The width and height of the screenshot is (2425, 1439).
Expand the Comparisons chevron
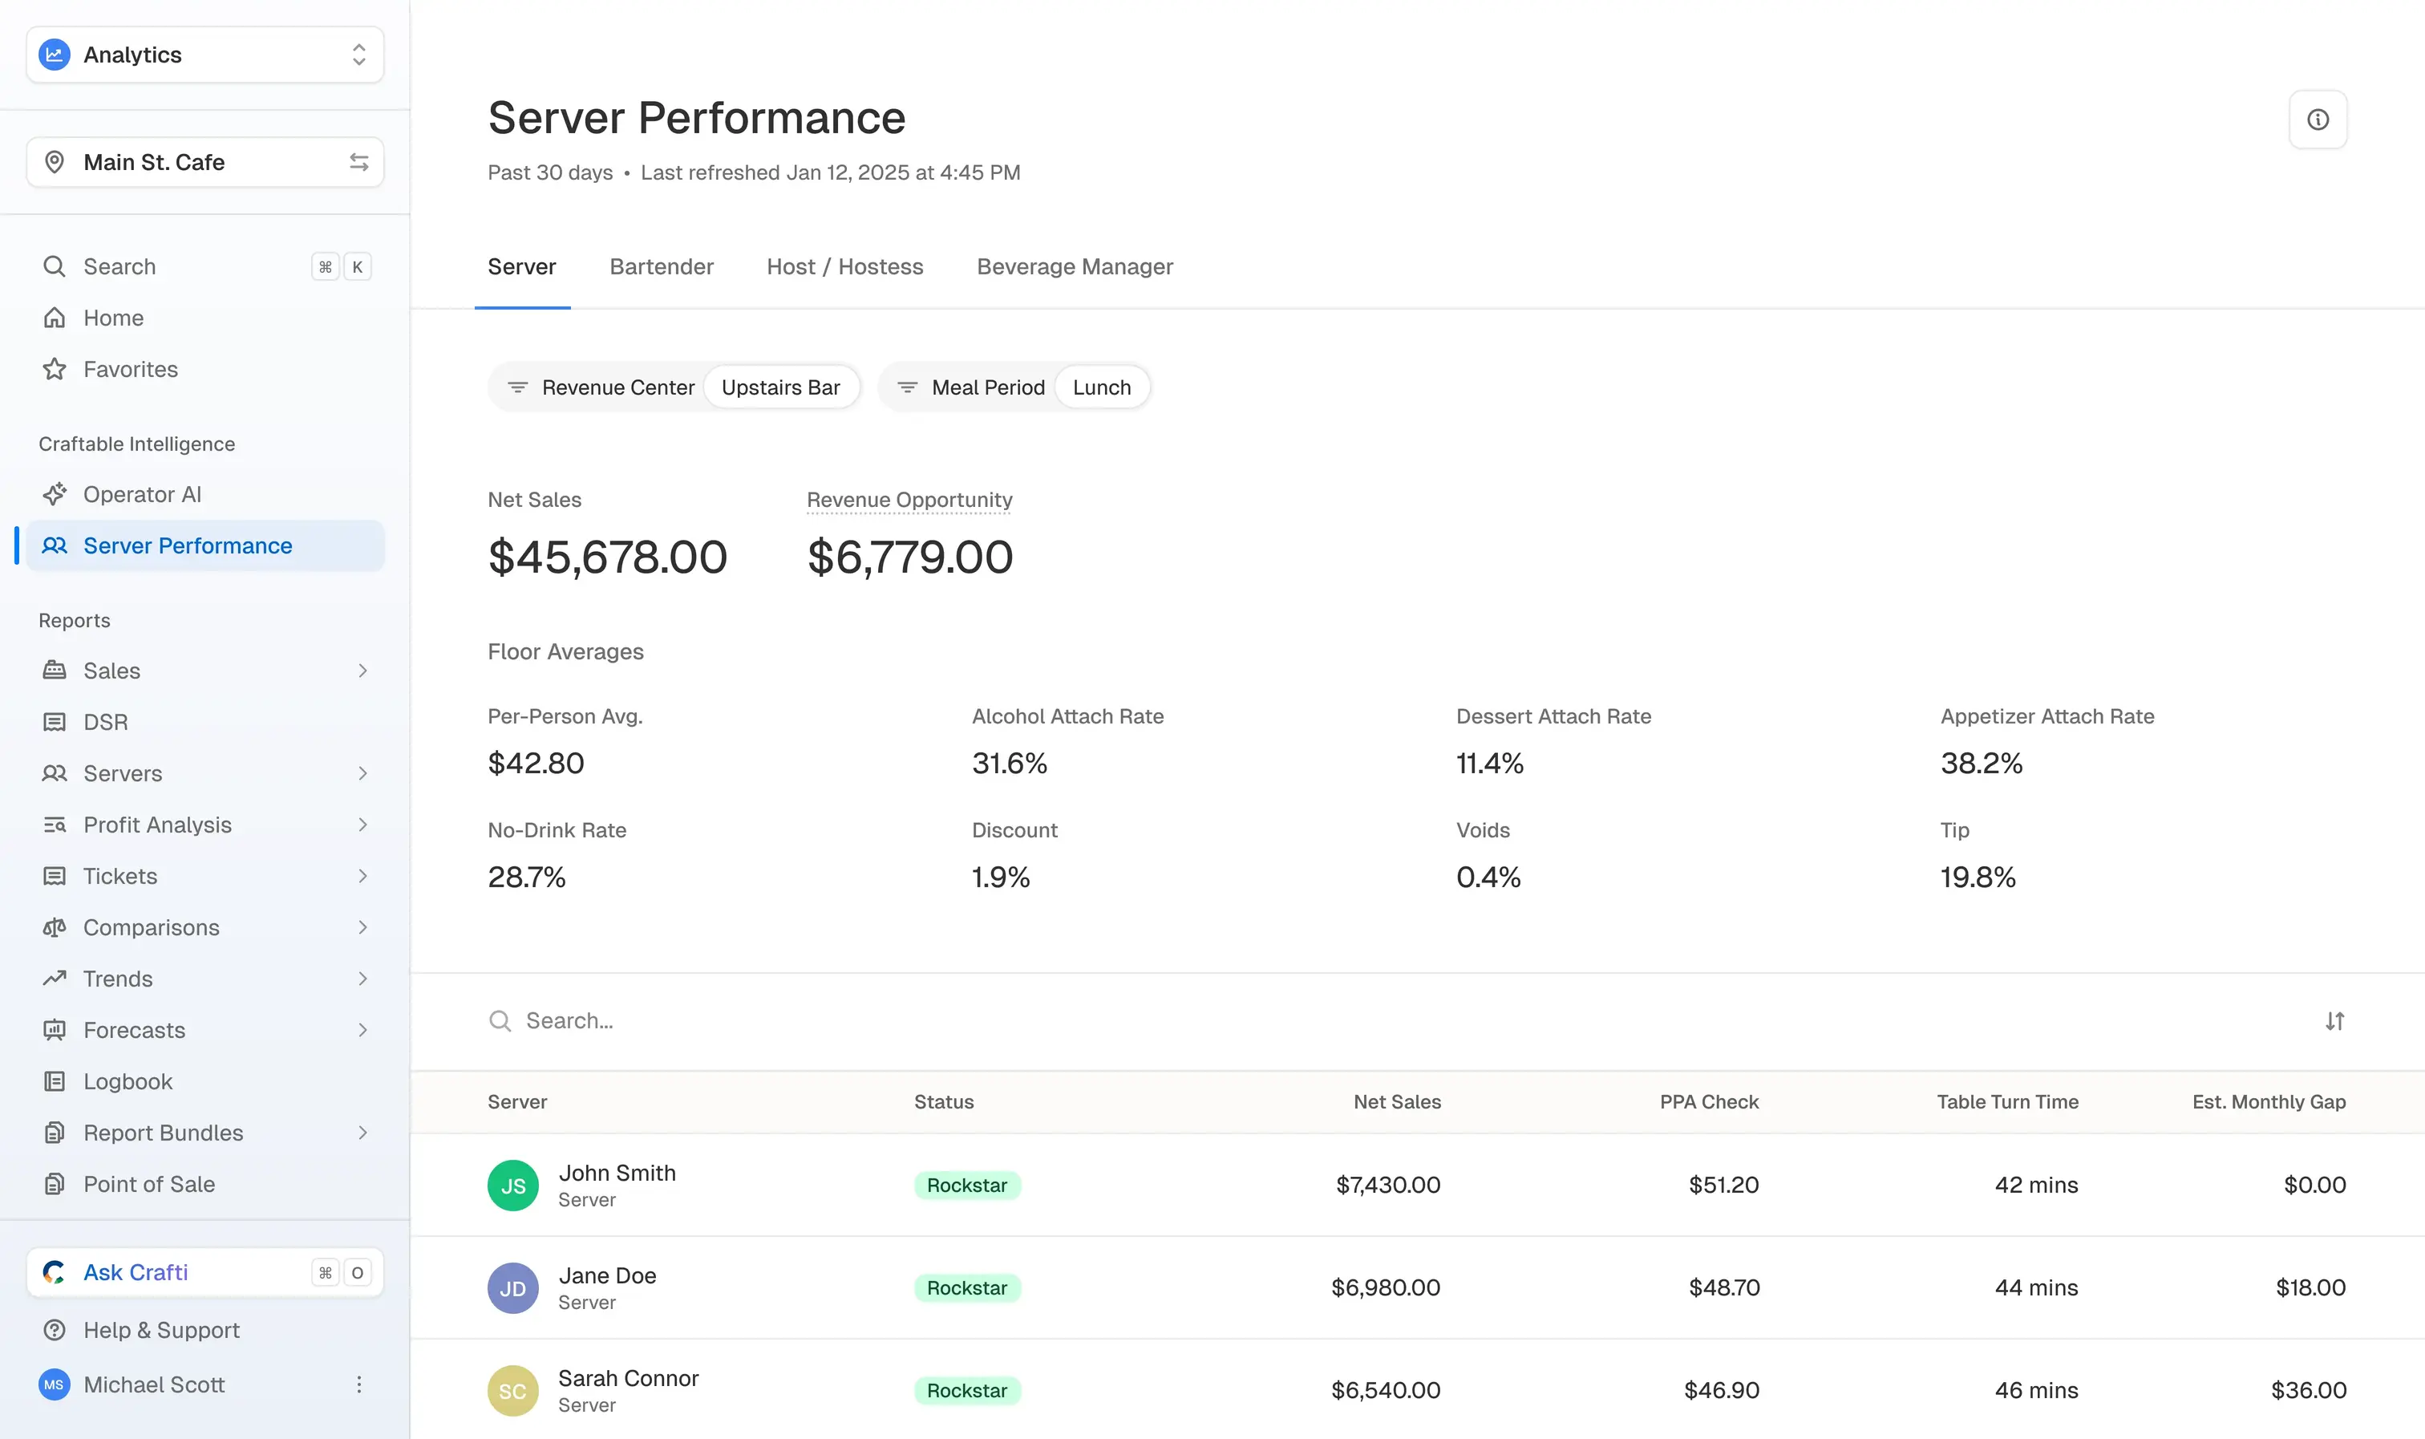362,928
